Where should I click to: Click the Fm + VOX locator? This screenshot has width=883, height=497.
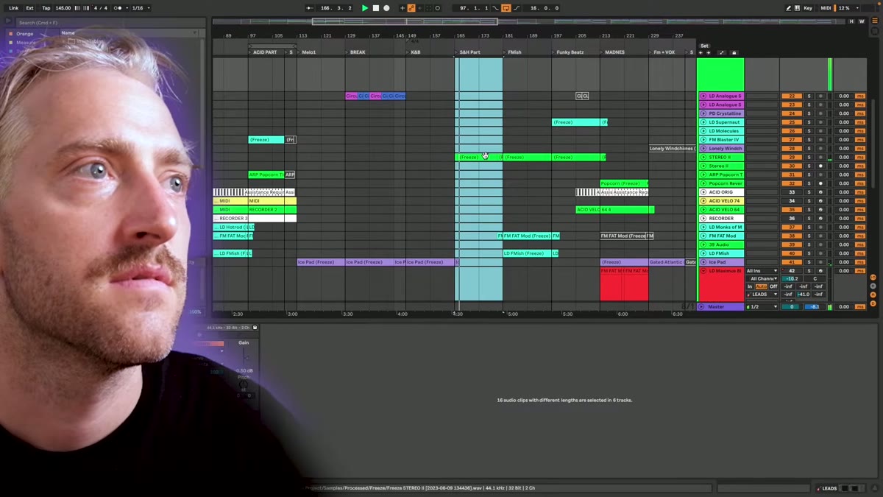(664, 52)
